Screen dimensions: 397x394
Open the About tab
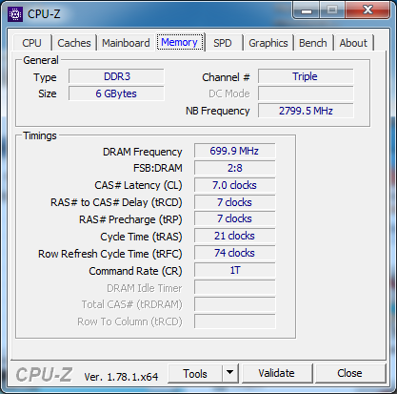[353, 43]
